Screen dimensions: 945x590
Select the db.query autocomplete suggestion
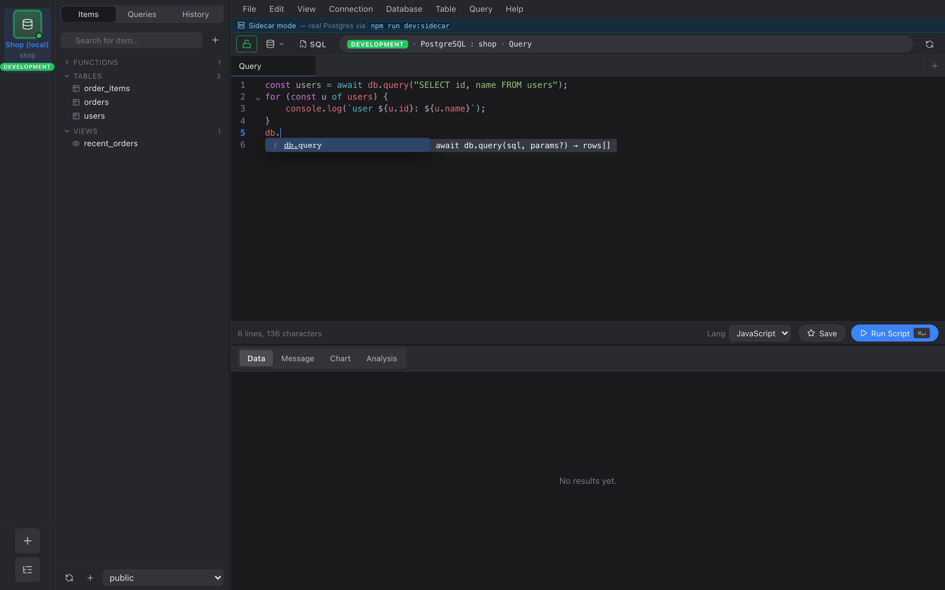coord(347,145)
